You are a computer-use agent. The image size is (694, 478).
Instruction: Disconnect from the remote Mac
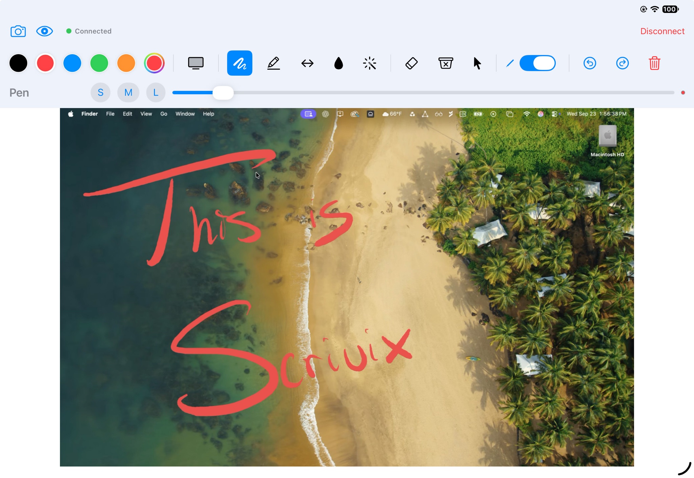coord(662,31)
